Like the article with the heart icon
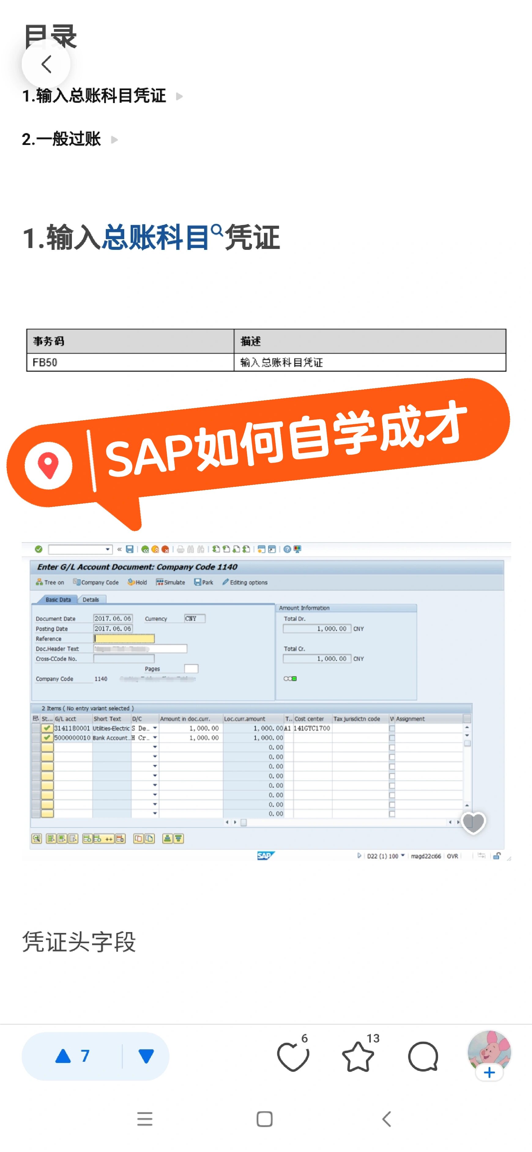 coord(293,1056)
